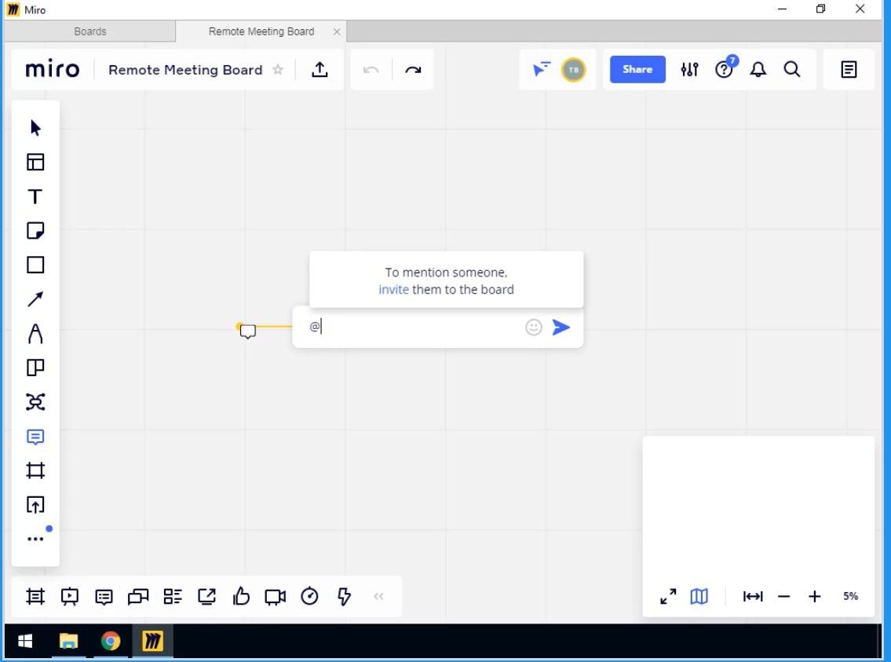
Task: Open the Templates tool
Action: click(x=35, y=162)
